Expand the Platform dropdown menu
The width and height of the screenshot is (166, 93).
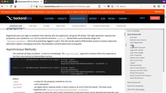[x=50, y=19]
